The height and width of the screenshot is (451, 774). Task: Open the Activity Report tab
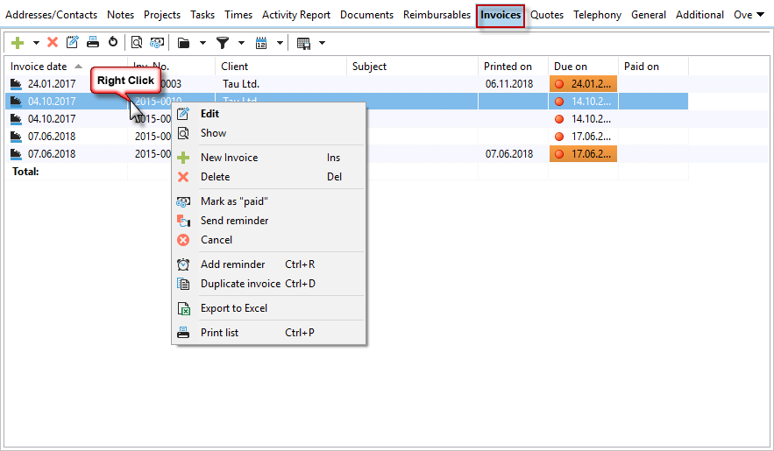pyautogui.click(x=296, y=15)
